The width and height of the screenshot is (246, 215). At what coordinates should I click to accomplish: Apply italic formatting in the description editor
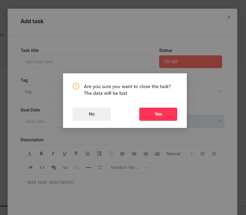coord(53,154)
